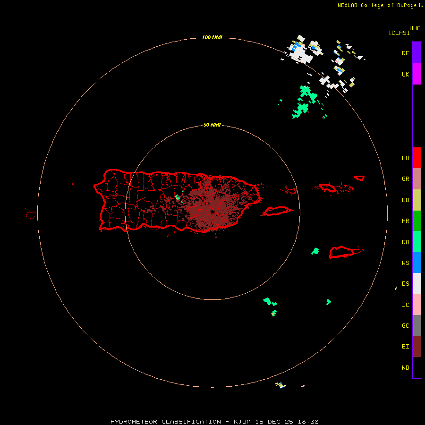The image size is (425, 425).
Task: Click the large white dry snow echo northeast
Action: (299, 52)
